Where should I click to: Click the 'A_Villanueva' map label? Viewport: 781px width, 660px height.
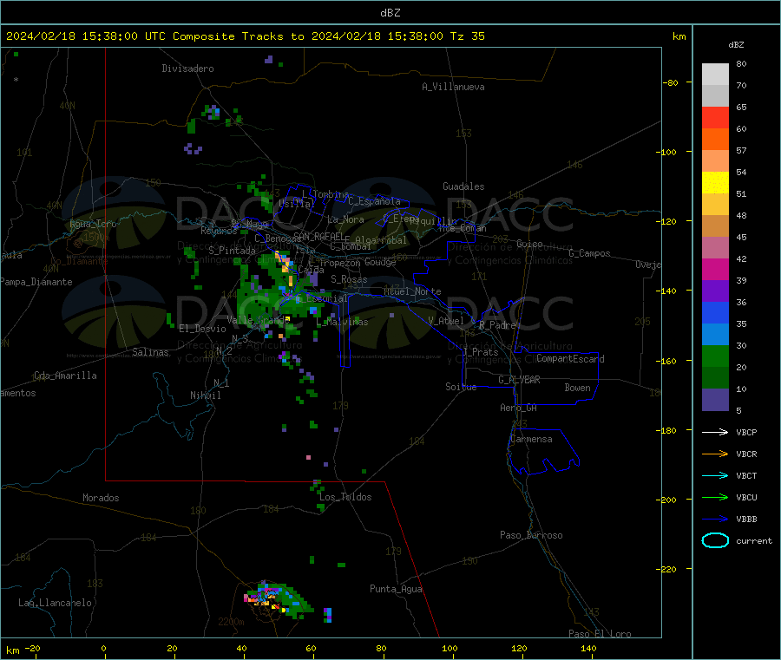tap(453, 87)
